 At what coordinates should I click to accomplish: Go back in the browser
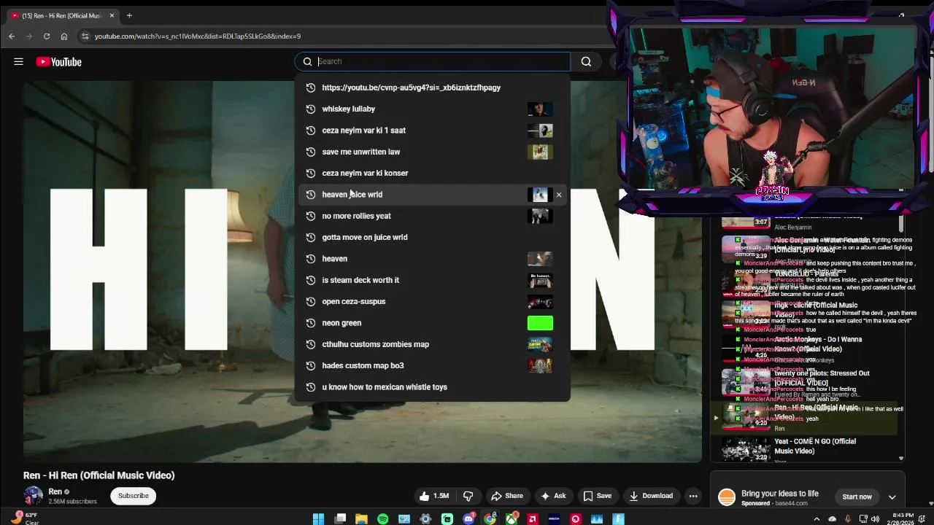tap(12, 36)
